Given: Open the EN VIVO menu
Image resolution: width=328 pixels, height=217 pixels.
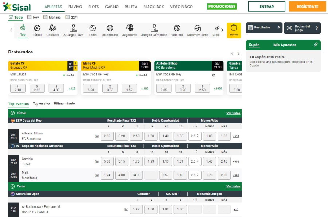Looking at the screenshot, I should [x=75, y=7].
